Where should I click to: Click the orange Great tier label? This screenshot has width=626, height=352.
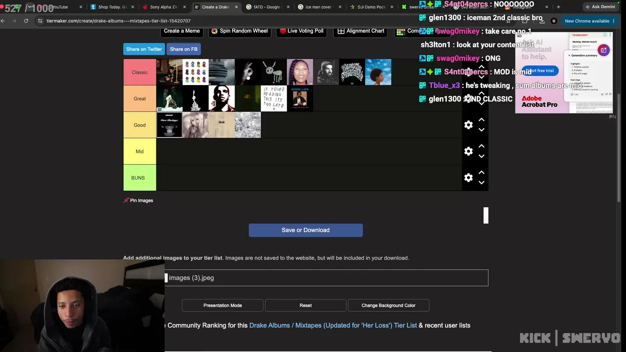(x=140, y=99)
